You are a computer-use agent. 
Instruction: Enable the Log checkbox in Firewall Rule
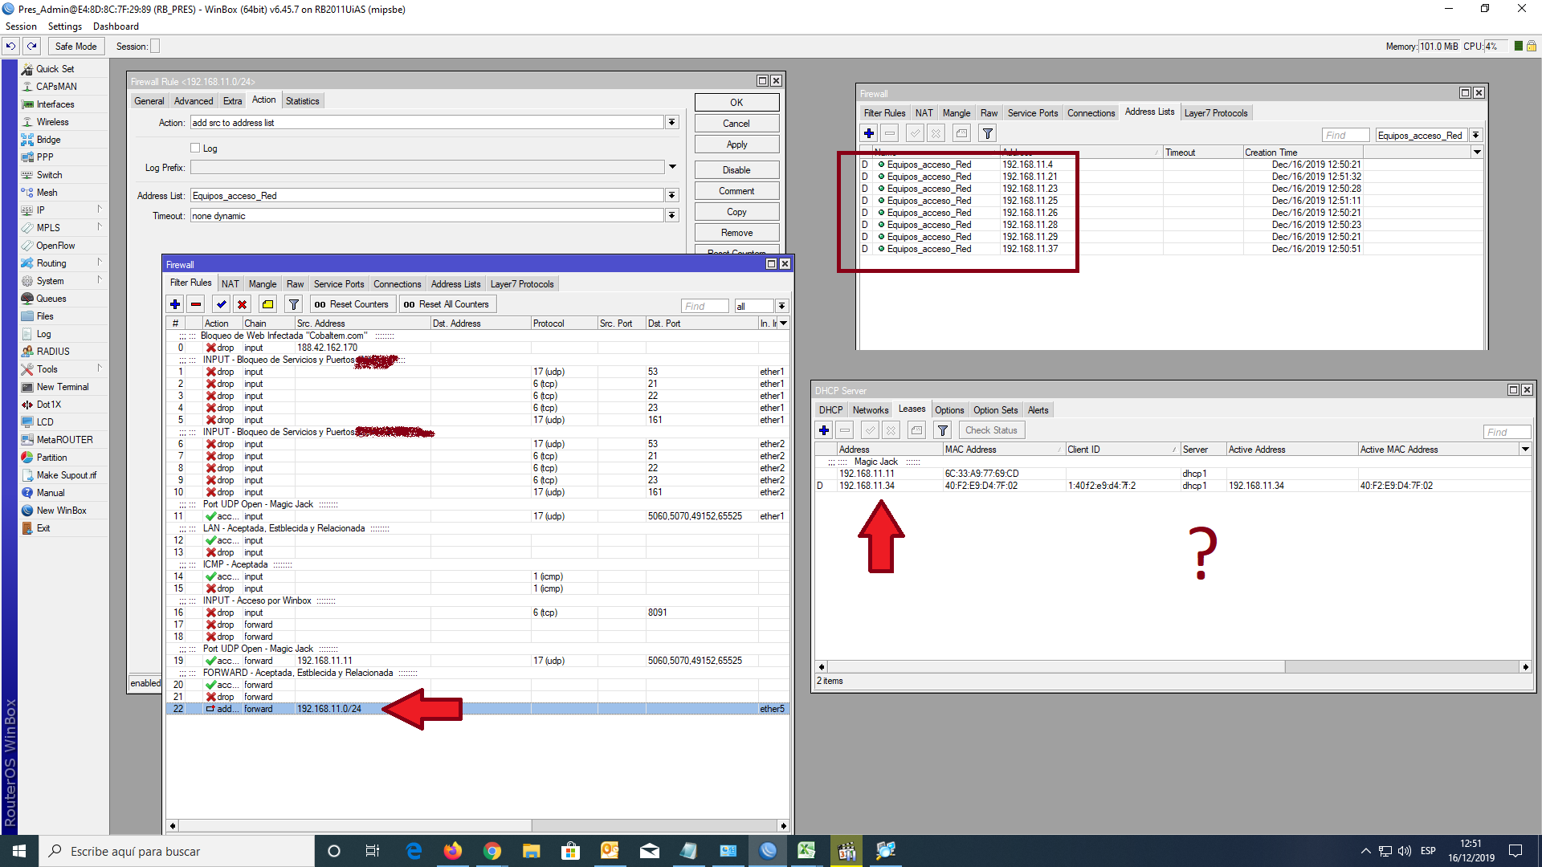(195, 148)
